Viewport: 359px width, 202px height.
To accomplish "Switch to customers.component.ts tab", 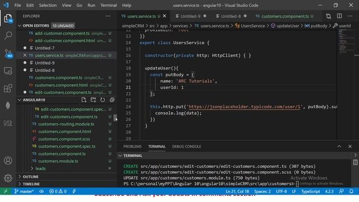I will [285, 16].
